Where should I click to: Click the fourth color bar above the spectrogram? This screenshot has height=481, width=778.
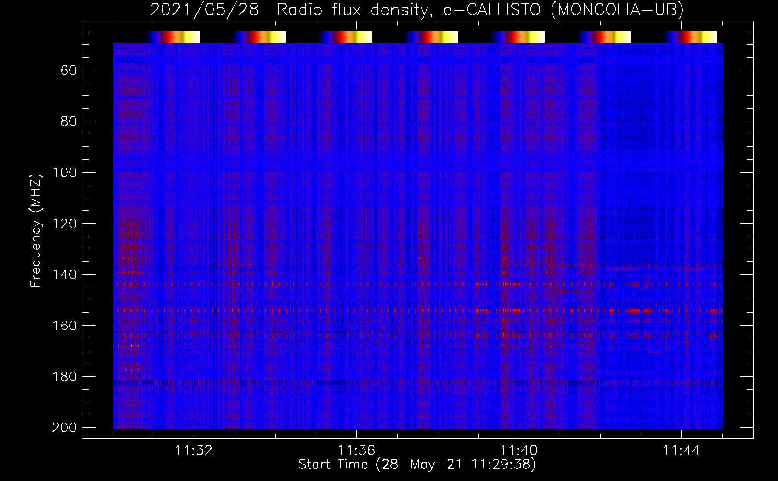click(432, 37)
